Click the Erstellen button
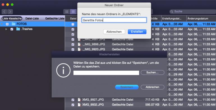The height and width of the screenshot is (110, 216). [x=137, y=32]
